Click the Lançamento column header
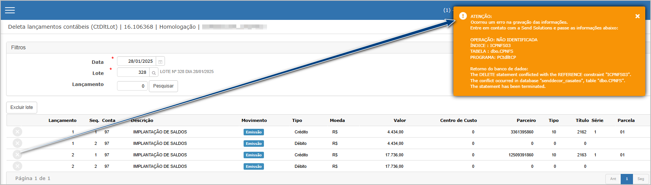The height and width of the screenshot is (185, 651). pos(63,120)
